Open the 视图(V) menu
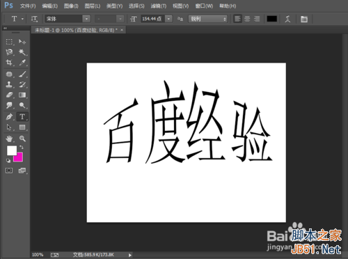 (x=180, y=6)
